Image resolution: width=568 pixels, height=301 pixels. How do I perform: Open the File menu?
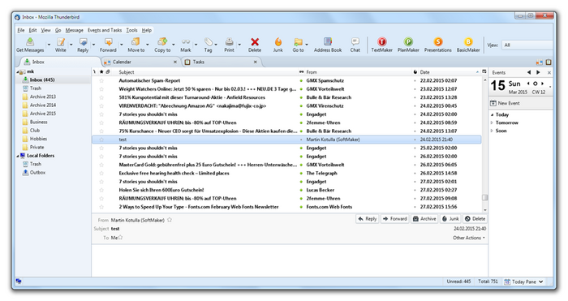pyautogui.click(x=21, y=30)
